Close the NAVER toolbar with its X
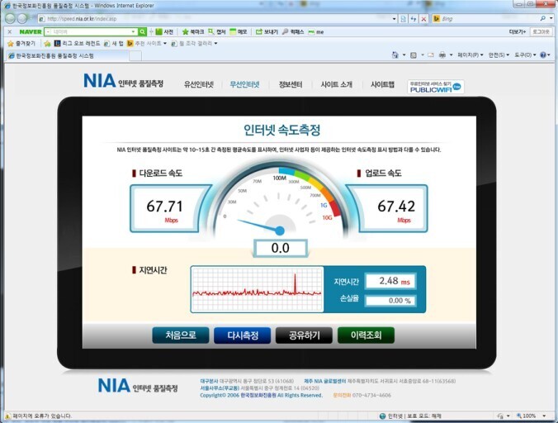Image resolution: width=558 pixels, height=423 pixels. (10, 31)
